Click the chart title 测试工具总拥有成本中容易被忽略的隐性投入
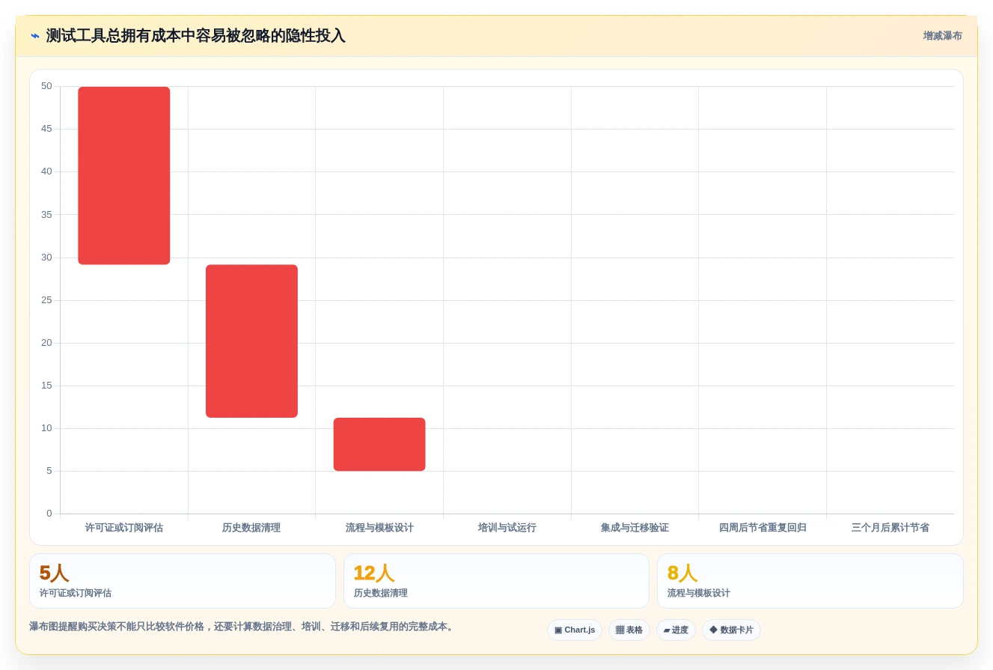The height and width of the screenshot is (670, 993). (x=196, y=36)
